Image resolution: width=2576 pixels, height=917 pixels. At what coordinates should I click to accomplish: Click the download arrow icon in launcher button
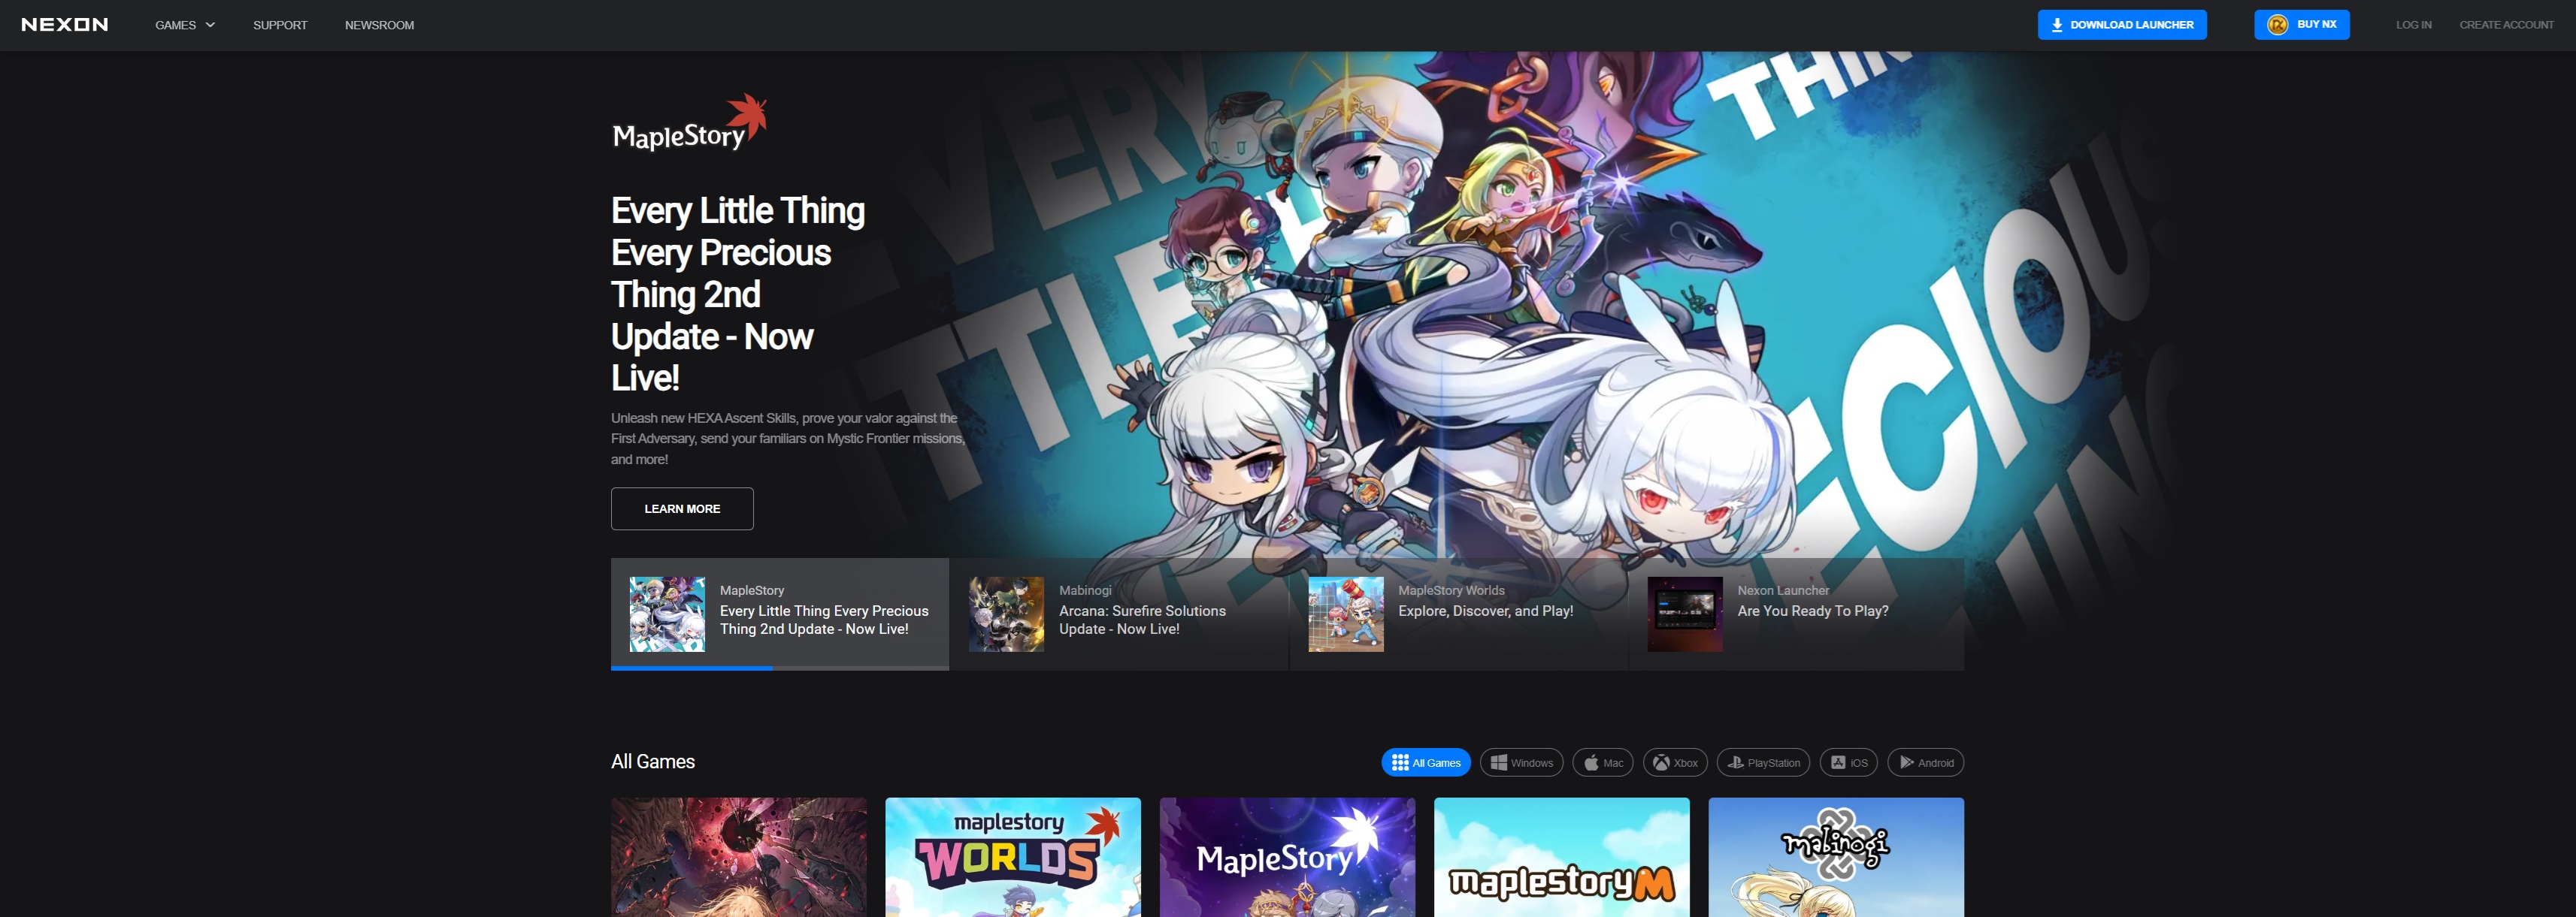[2057, 25]
